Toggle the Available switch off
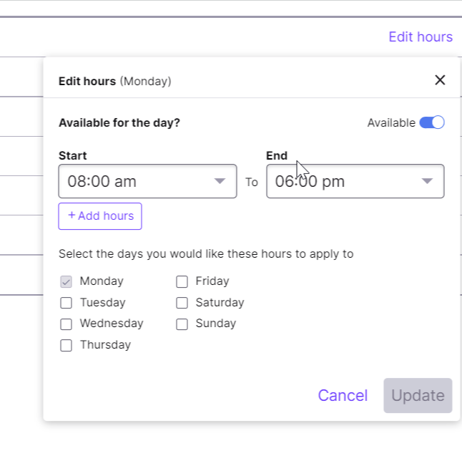Viewport: 462px width, 466px height. [432, 122]
